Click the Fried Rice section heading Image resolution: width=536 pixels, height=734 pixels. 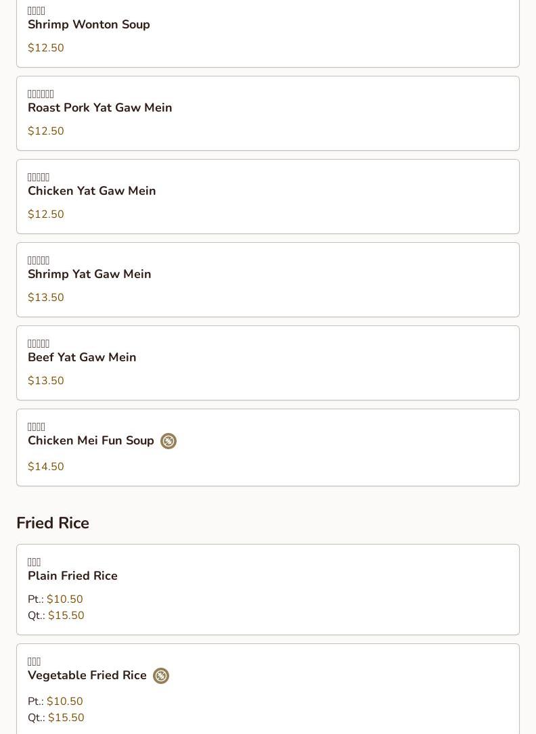[x=53, y=524]
